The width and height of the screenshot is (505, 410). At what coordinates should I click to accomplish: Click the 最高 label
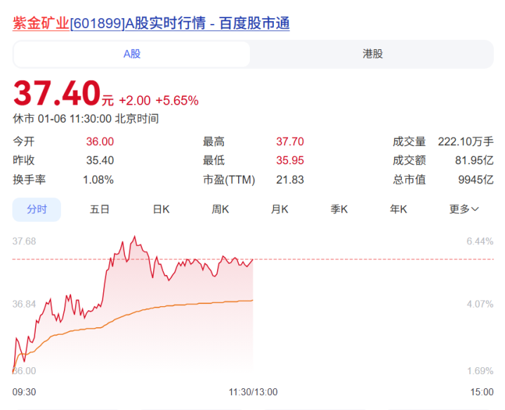point(214,142)
